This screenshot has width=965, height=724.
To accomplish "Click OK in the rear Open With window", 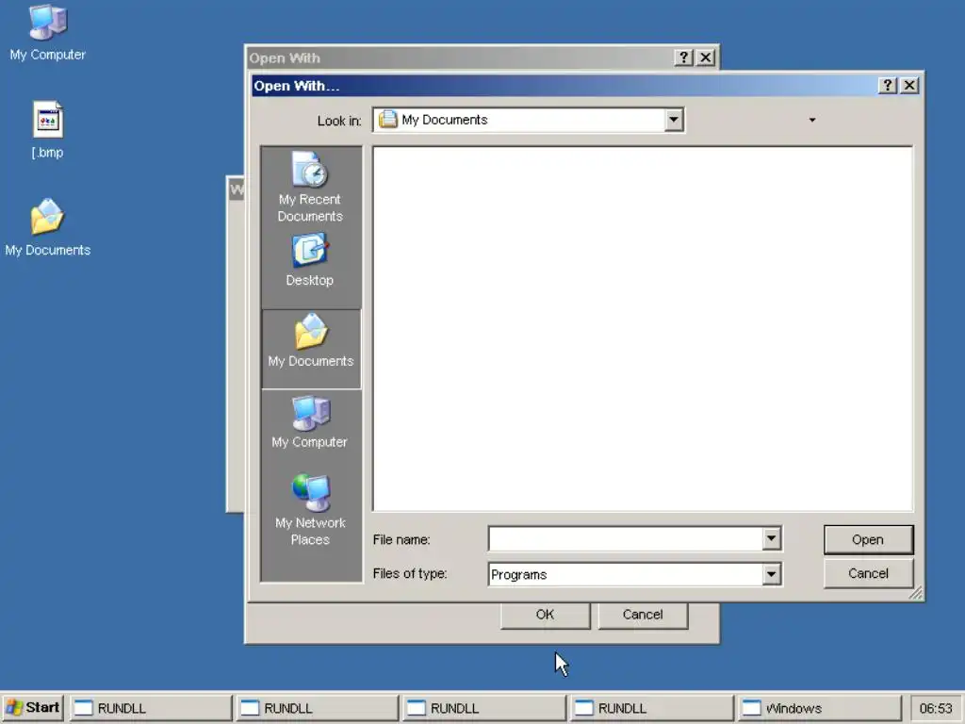I will pos(546,615).
